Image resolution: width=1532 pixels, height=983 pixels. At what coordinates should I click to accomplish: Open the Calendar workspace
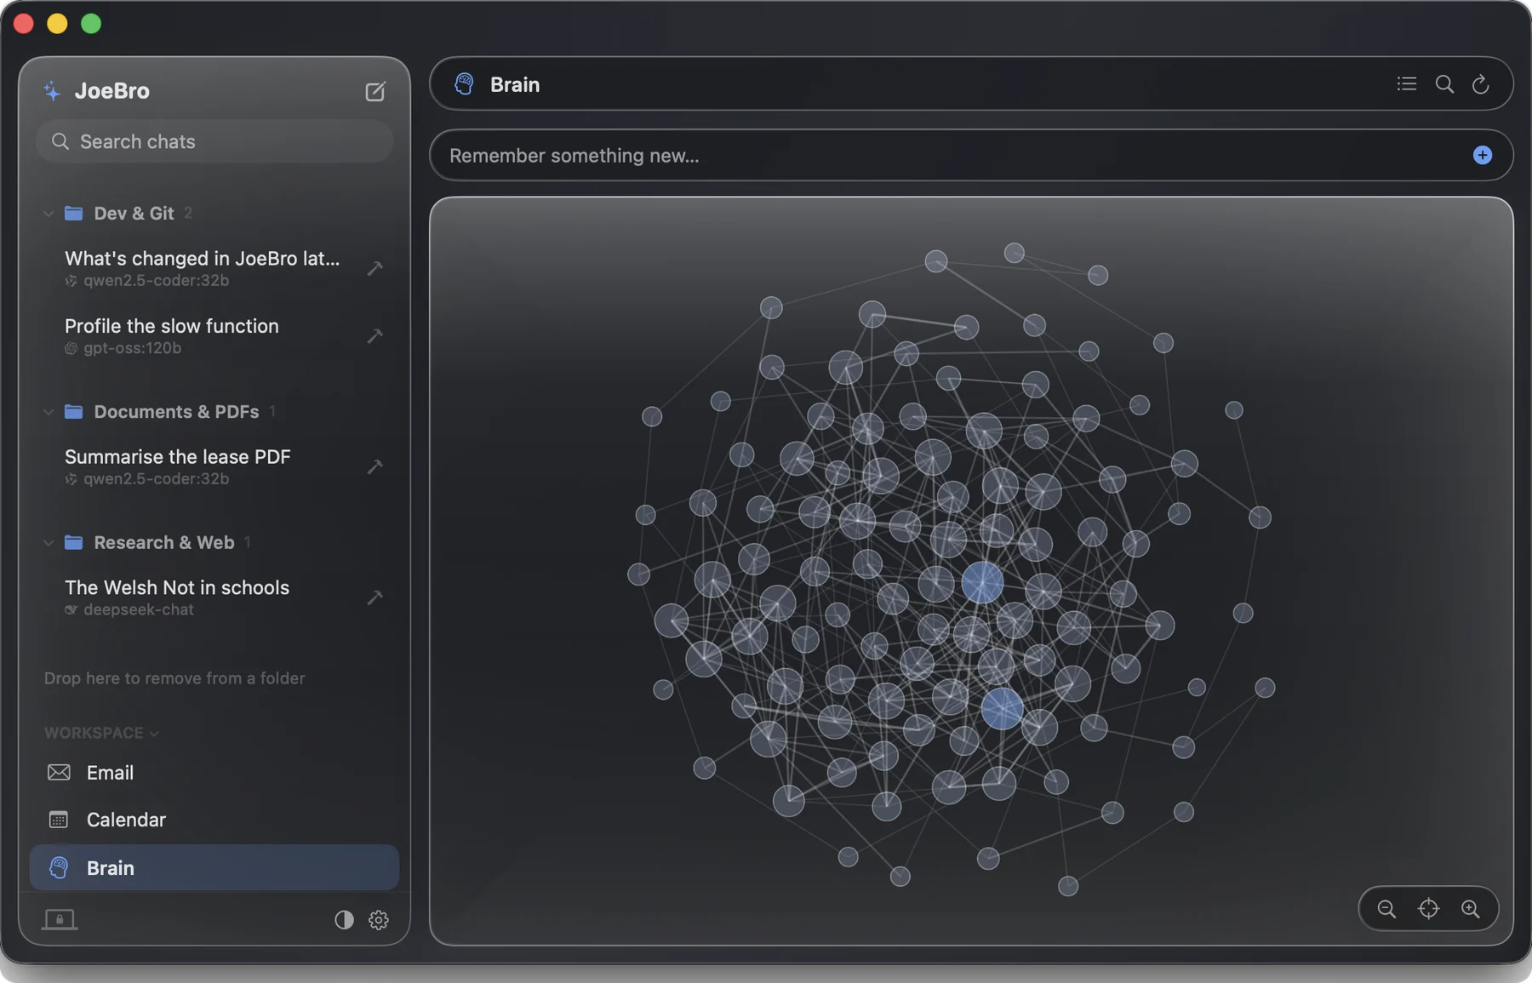[214, 820]
